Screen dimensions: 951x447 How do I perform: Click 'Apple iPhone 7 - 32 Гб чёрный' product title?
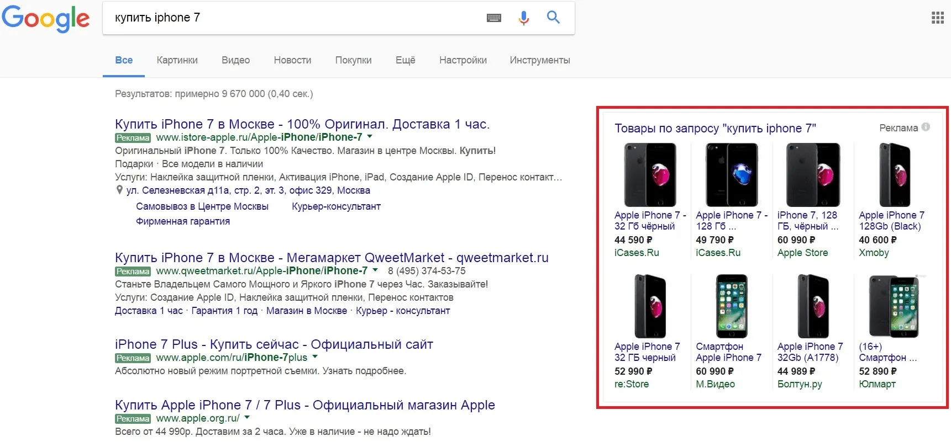click(650, 221)
